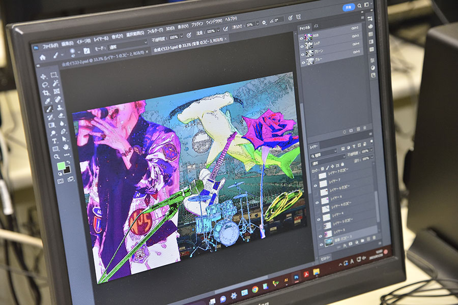Viewport: 458px width, 305px height.
Task: Toggle visibility of the レッド channel
Action: [x=302, y=46]
